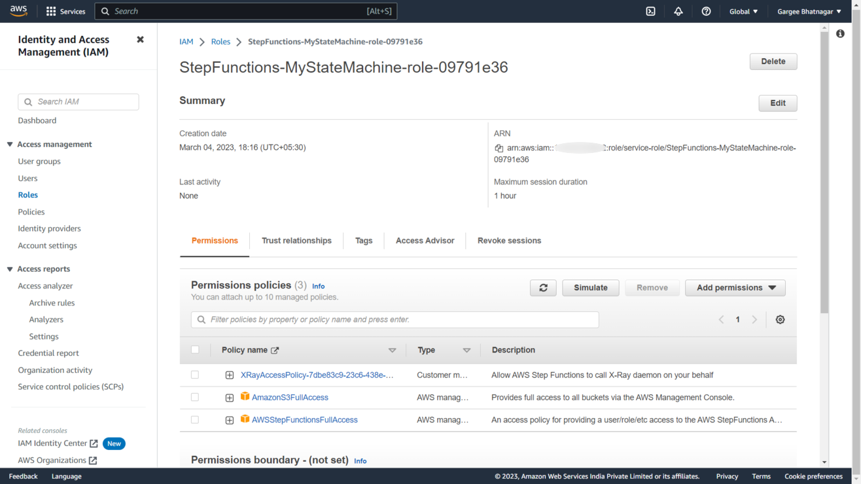Refresh the permissions policies list
The height and width of the screenshot is (484, 861).
click(x=543, y=288)
